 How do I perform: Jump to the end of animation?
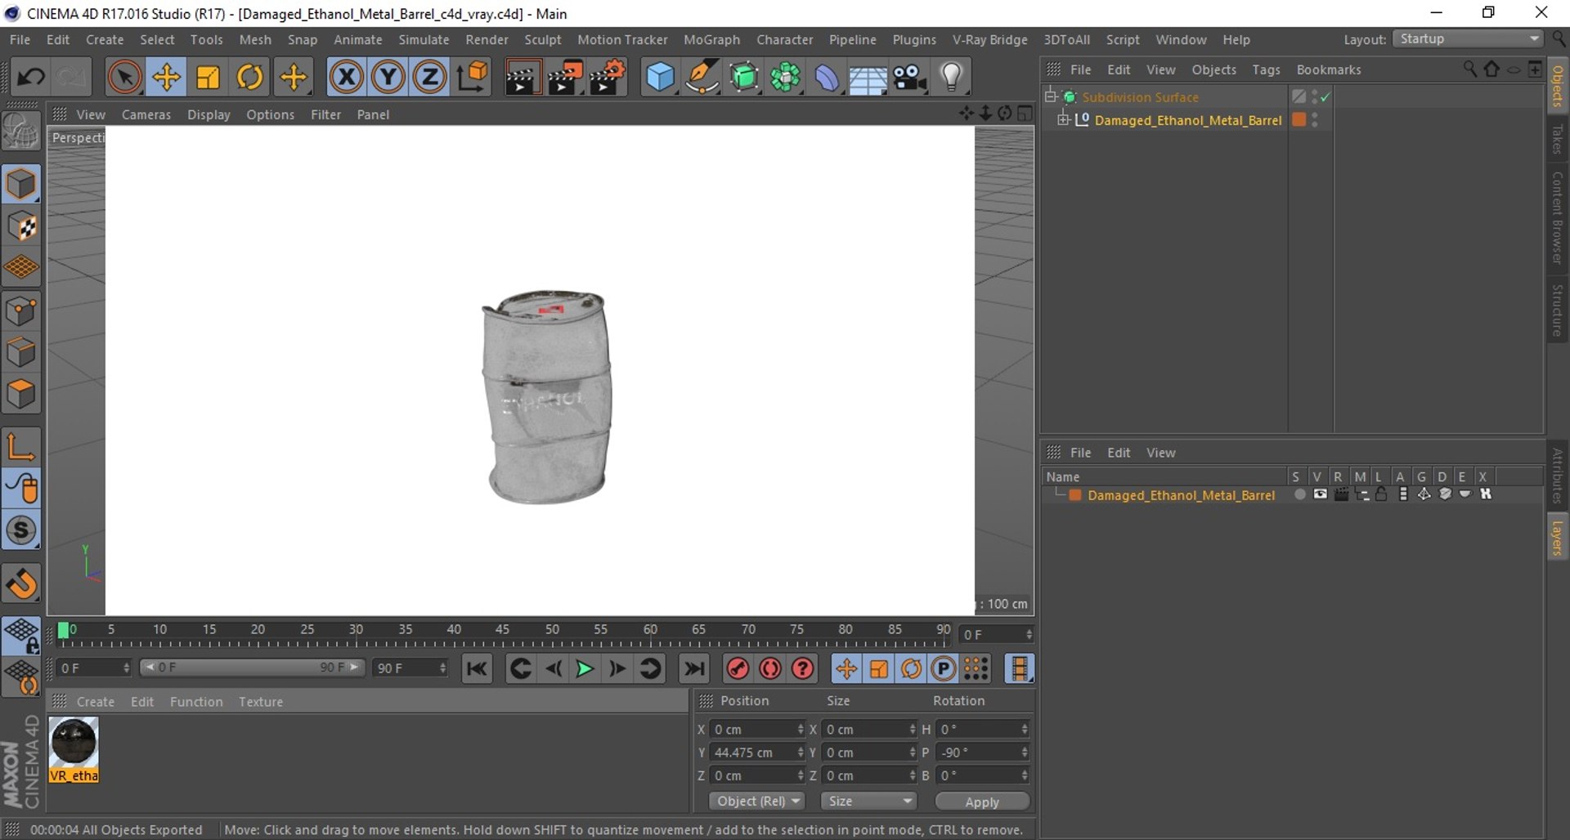click(694, 669)
